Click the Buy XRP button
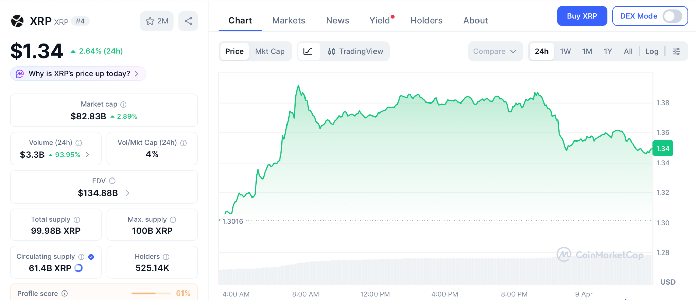The image size is (696, 300). 581,16
